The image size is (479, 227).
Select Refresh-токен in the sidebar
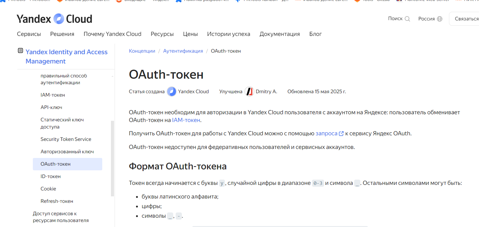[x=57, y=201]
